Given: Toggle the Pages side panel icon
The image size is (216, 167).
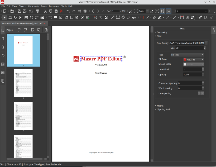Looking at the screenshot, I should point(3,30).
